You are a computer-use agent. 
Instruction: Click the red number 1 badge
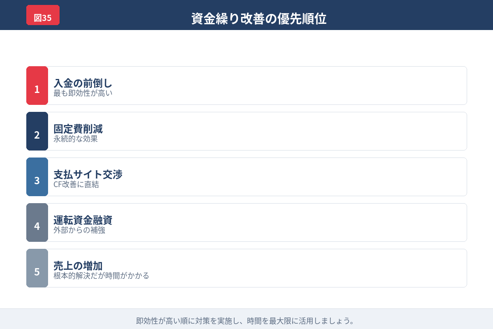pyautogui.click(x=37, y=86)
